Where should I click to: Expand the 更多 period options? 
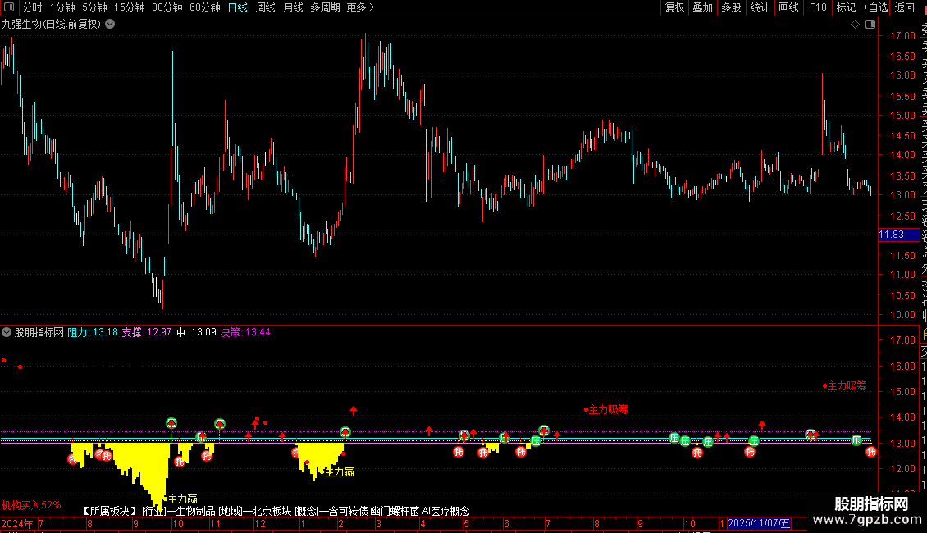[360, 7]
